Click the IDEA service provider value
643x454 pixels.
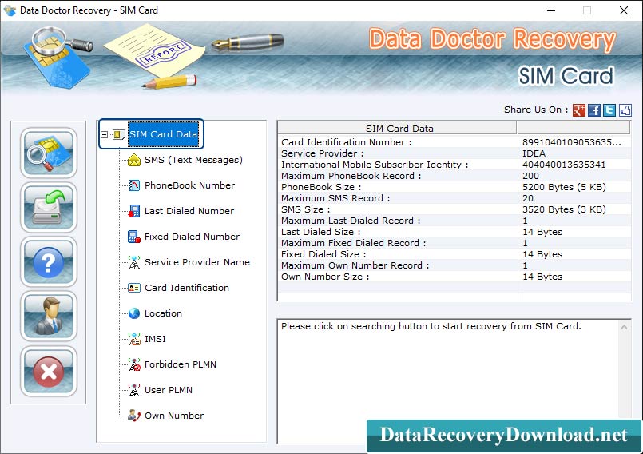pyautogui.click(x=534, y=153)
